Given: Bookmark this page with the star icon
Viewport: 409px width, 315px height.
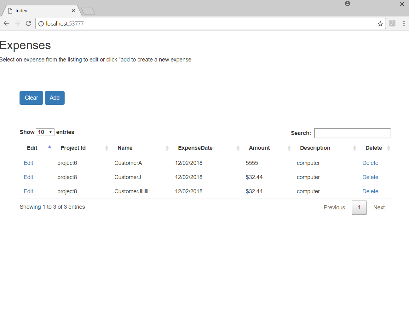Looking at the screenshot, I should point(380,23).
